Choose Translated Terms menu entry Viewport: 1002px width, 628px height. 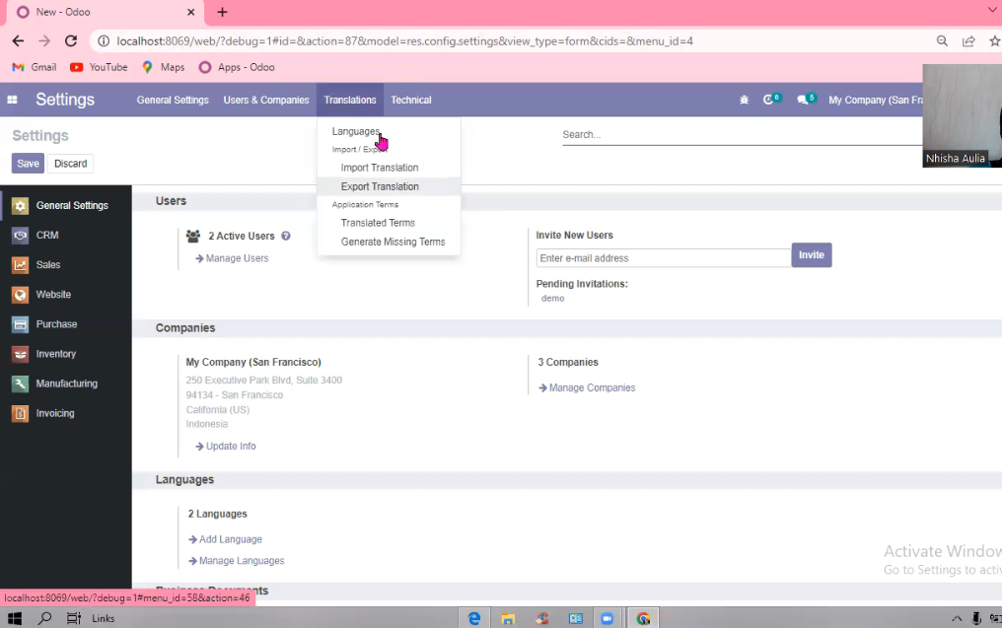pyautogui.click(x=378, y=223)
